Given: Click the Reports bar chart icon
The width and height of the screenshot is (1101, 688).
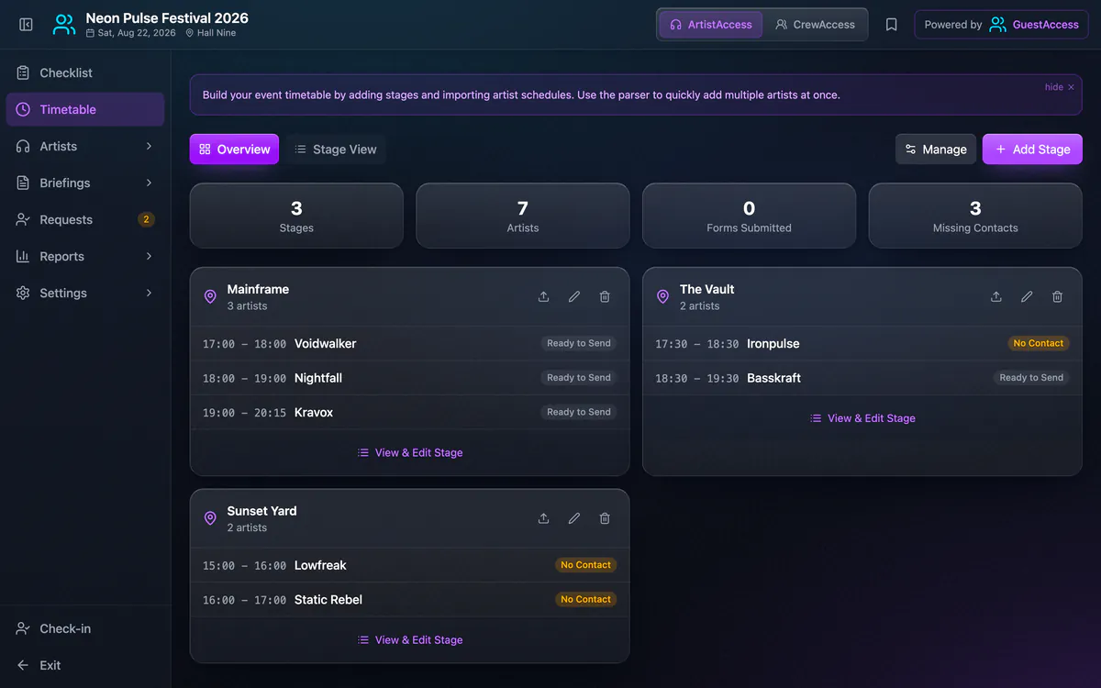Looking at the screenshot, I should point(23,256).
